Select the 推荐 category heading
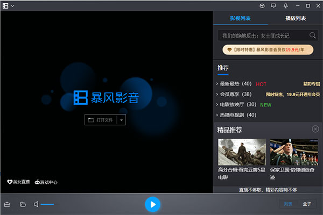323x215 pixels. pyautogui.click(x=223, y=68)
